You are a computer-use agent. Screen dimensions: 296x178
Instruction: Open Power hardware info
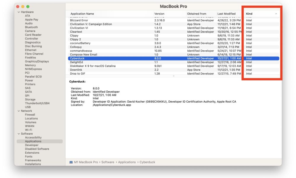coord(29,80)
